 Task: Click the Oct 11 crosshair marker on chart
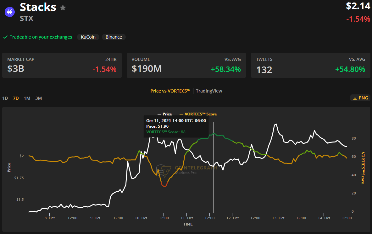pyautogui.click(x=213, y=166)
